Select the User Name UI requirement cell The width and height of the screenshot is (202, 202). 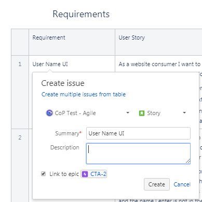click(x=50, y=64)
